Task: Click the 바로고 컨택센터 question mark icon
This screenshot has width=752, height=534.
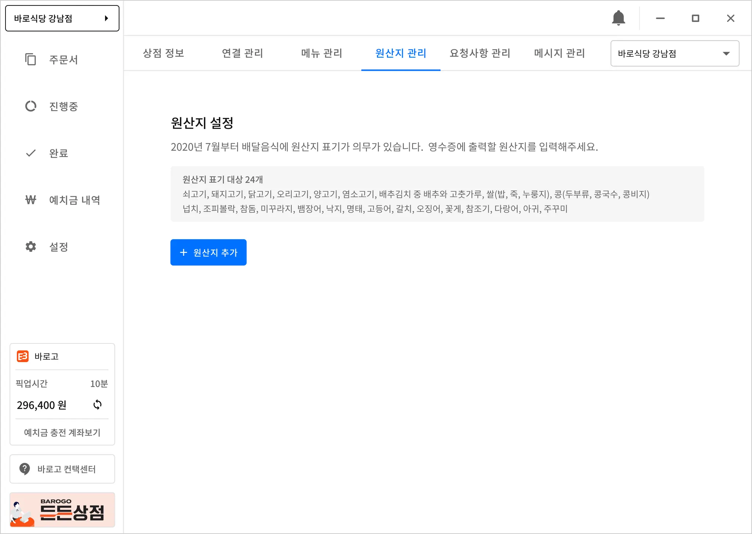Action: (25, 469)
